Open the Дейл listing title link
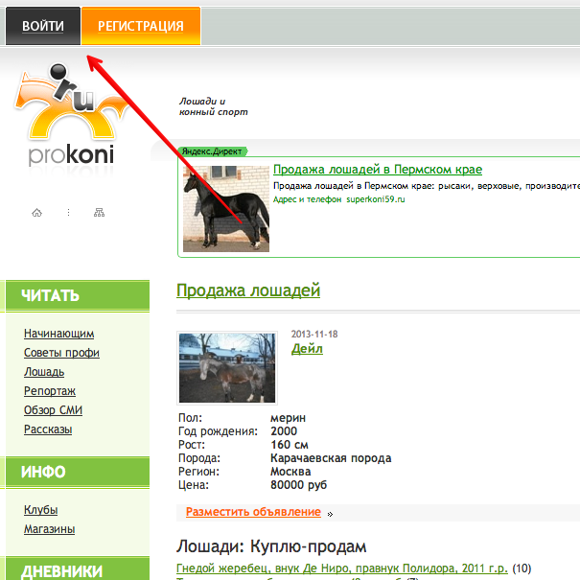Viewport: 580px width, 580px height. point(307,349)
